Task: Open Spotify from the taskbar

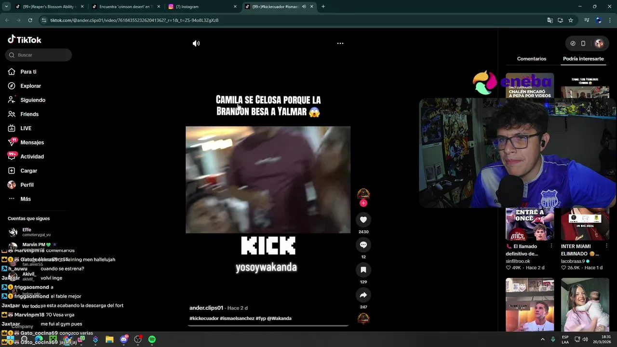Action: (x=152, y=340)
